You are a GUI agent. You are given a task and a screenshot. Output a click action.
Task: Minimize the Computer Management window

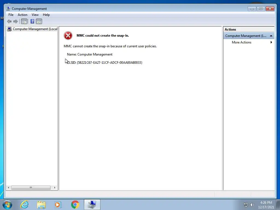252,9
